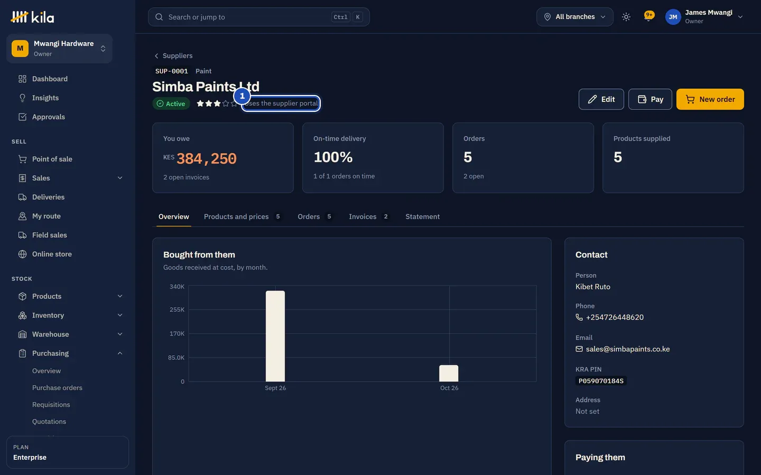The height and width of the screenshot is (475, 761).
Task: Collapse the Purchasing section chevron
Action: pyautogui.click(x=120, y=353)
